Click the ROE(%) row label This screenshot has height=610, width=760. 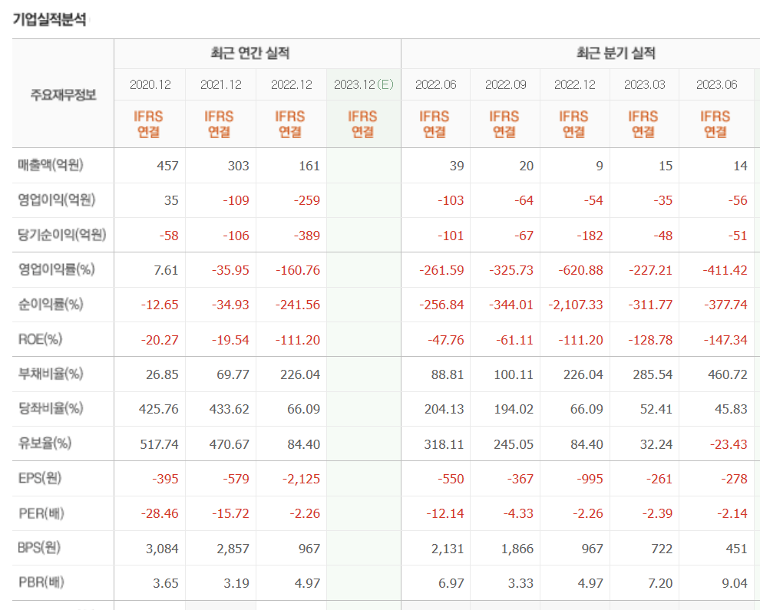40,339
